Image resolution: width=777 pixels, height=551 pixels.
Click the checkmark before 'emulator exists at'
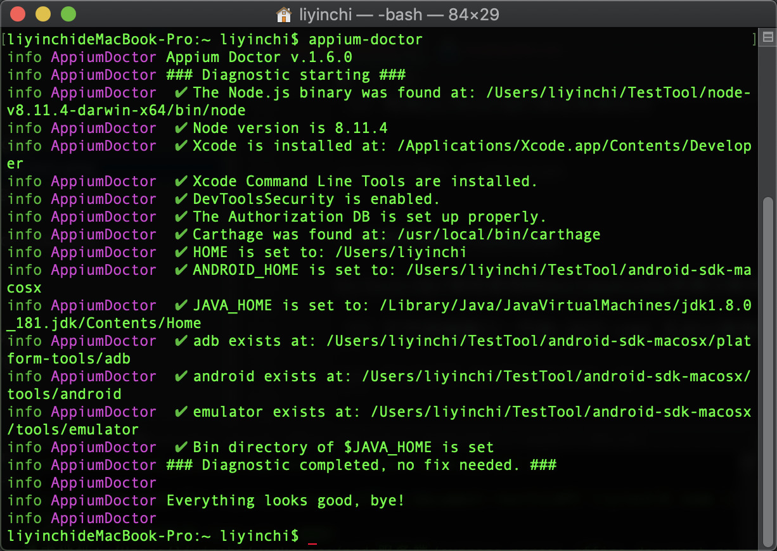coord(181,412)
